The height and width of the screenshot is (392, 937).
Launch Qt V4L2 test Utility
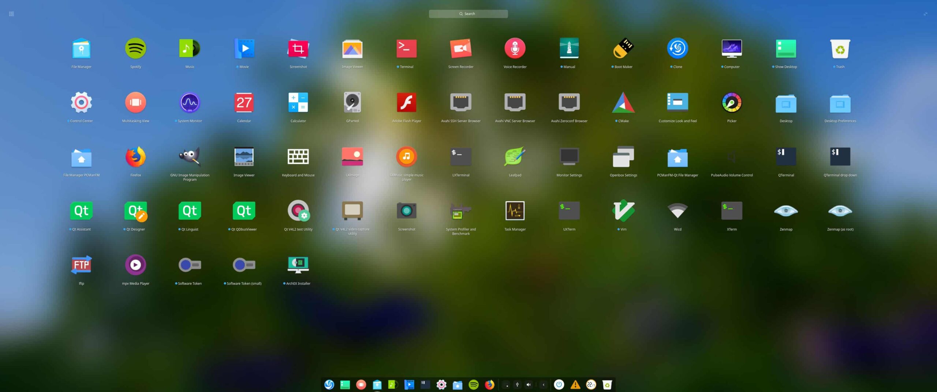[298, 211]
